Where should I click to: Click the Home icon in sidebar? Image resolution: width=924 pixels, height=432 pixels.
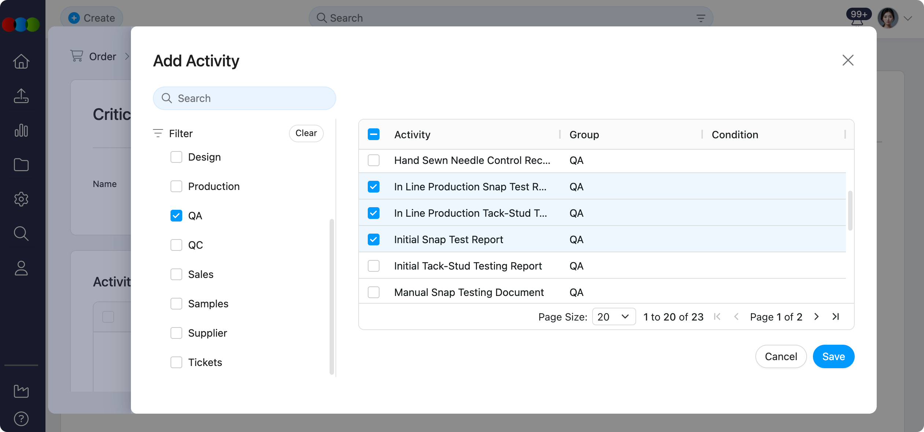pyautogui.click(x=21, y=61)
